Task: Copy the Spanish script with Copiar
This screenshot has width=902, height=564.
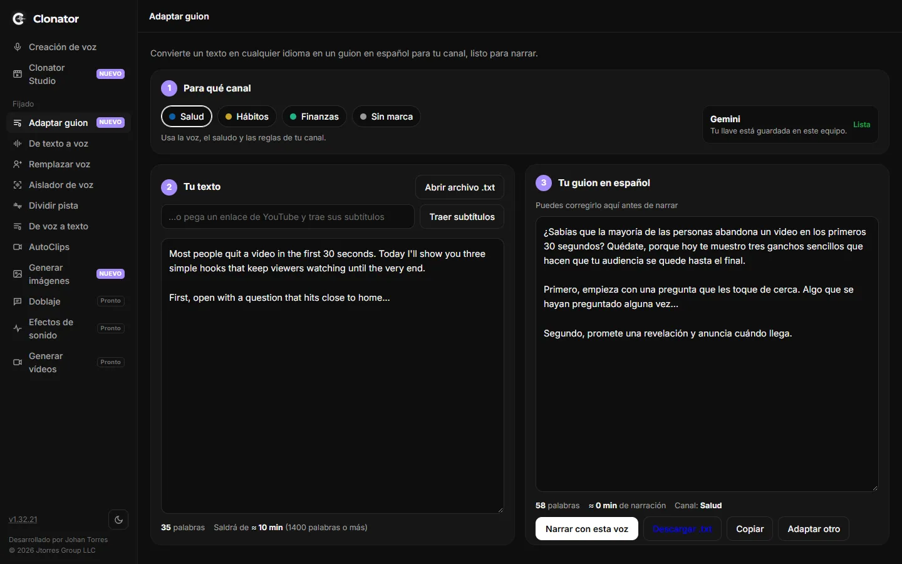Action: (750, 529)
